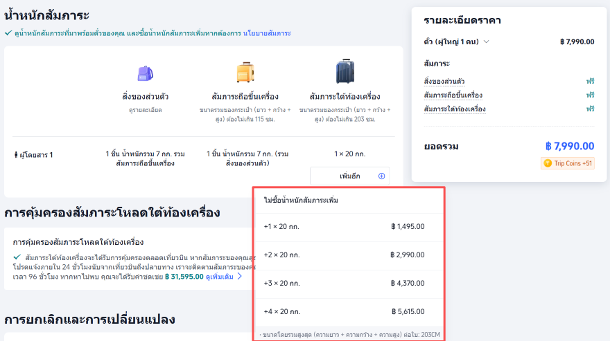Select +1 × 20 กก. option
Image resolution: width=610 pixels, height=341 pixels.
click(x=349, y=226)
